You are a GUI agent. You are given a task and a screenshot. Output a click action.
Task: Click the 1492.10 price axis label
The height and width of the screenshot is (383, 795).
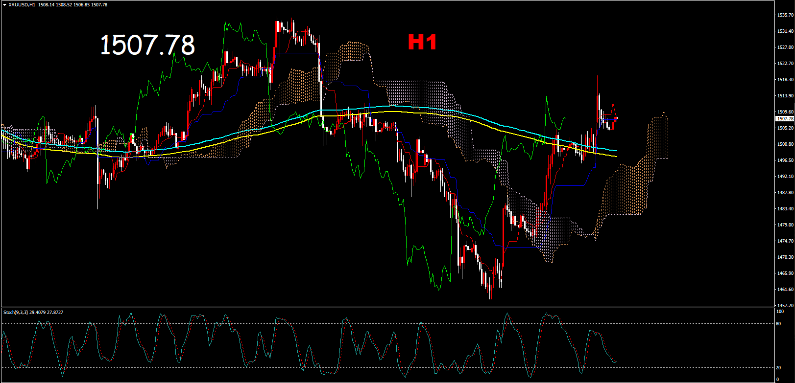pos(785,177)
